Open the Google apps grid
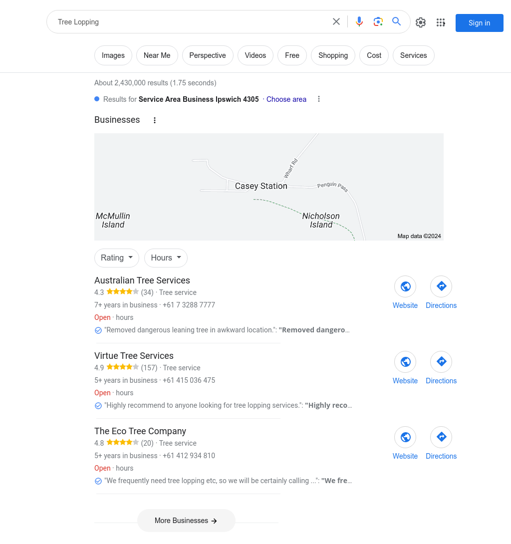Viewport: 511px width, 544px height. 441,22
